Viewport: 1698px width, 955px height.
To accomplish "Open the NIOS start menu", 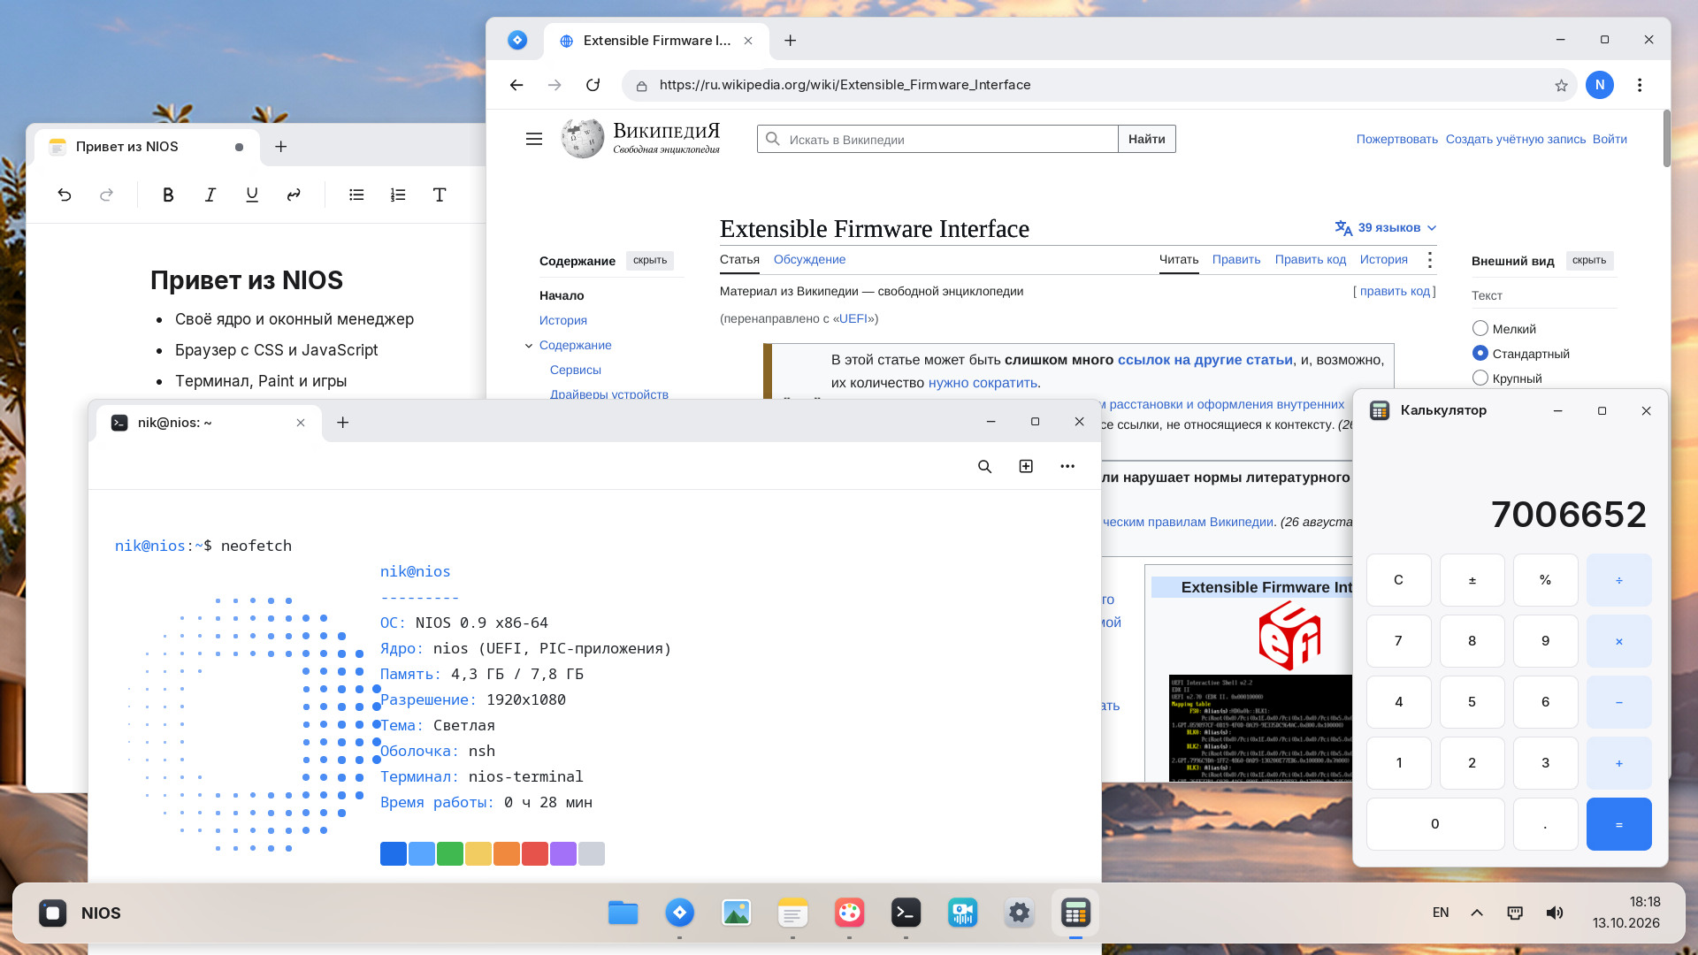I will (x=80, y=913).
